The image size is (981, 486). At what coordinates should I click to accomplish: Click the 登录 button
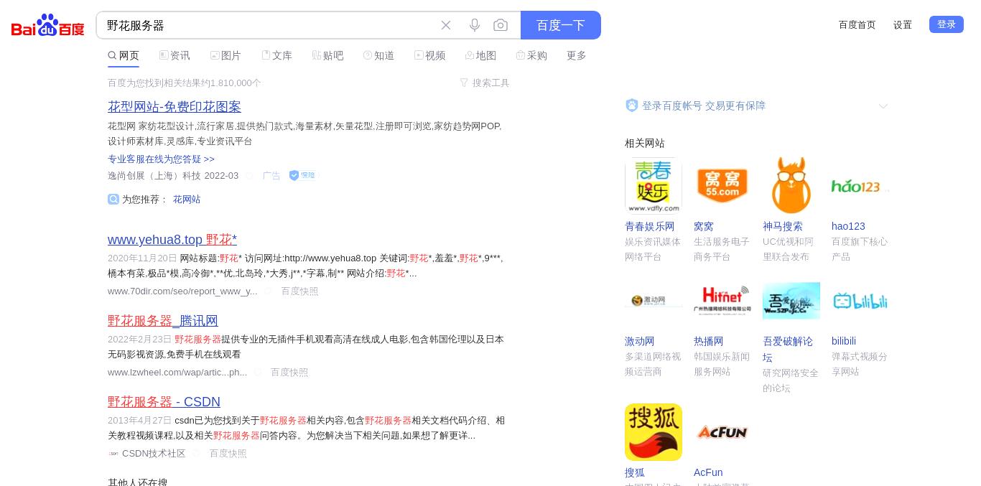[947, 24]
